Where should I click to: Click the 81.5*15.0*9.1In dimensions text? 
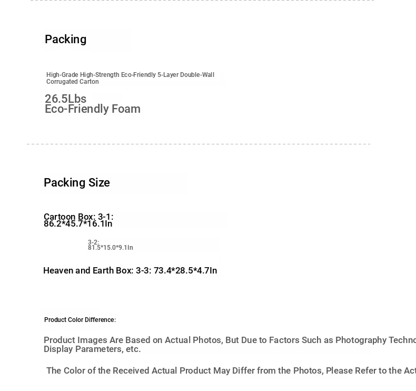coord(111,247)
